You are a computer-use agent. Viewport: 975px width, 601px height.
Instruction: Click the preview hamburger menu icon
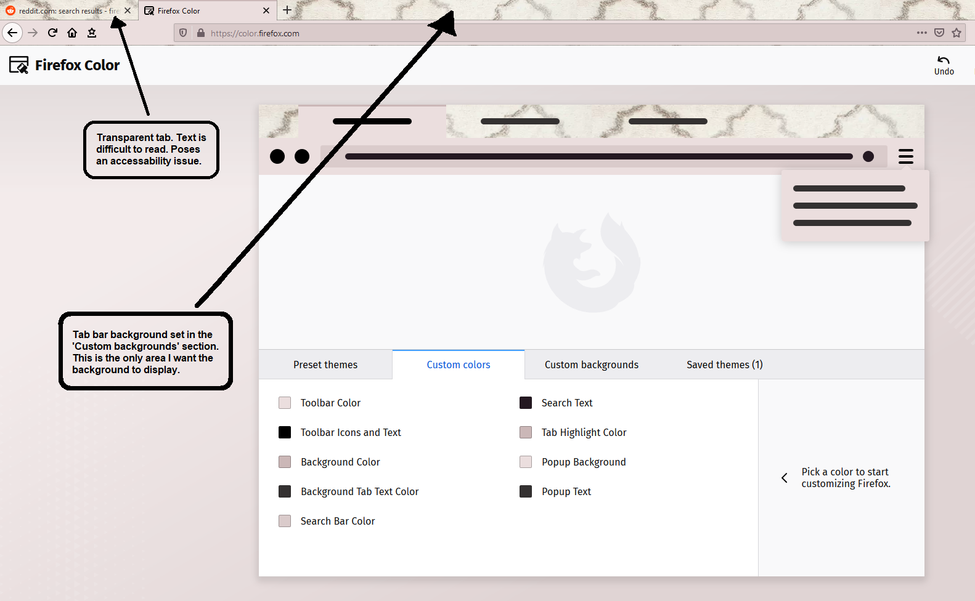906,156
